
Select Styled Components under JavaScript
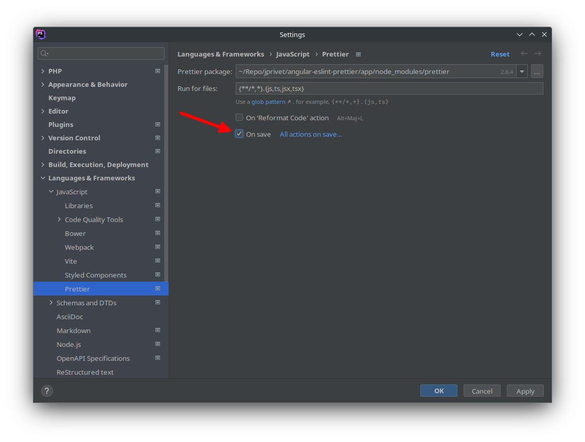[96, 275]
